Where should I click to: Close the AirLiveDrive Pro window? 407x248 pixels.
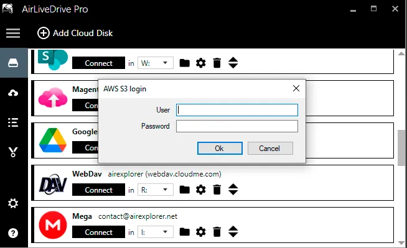pyautogui.click(x=395, y=9)
